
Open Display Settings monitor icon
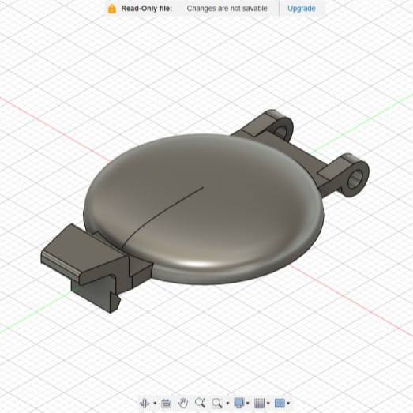[239, 403]
